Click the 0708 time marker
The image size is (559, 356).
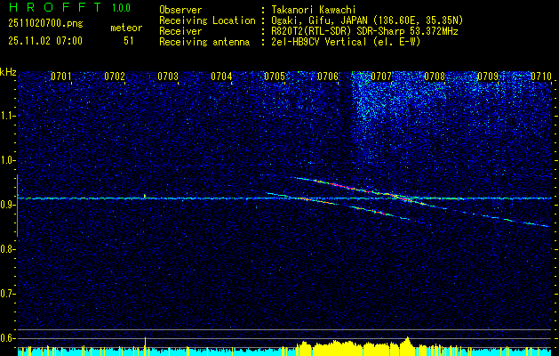435,77
